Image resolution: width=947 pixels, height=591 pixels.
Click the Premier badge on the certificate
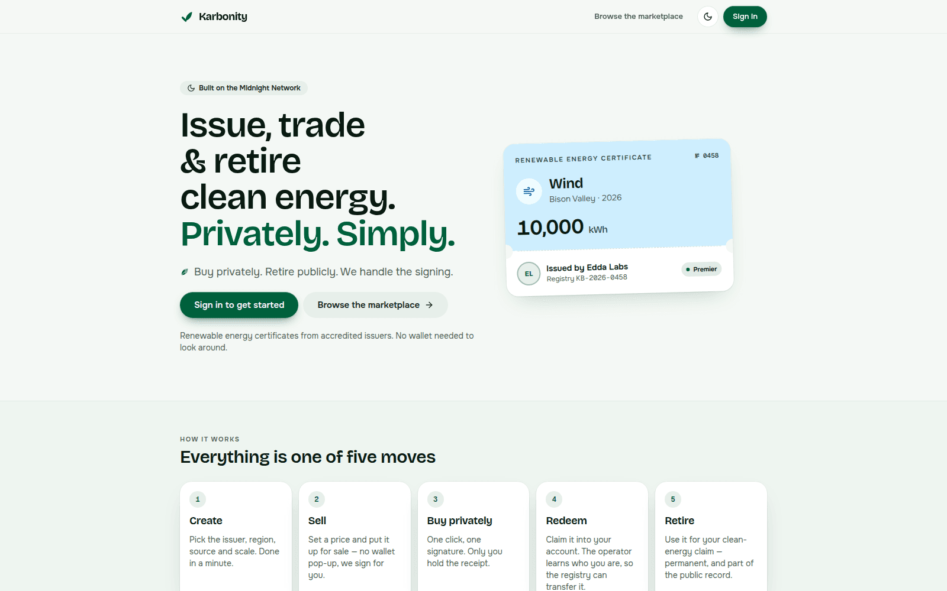701,269
